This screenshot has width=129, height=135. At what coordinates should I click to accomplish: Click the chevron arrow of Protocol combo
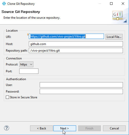point(31,64)
